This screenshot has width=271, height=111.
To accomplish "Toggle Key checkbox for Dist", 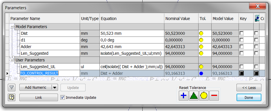I will (x=241, y=33).
